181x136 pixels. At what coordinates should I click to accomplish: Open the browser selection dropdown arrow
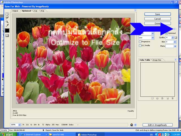tap(135, 125)
